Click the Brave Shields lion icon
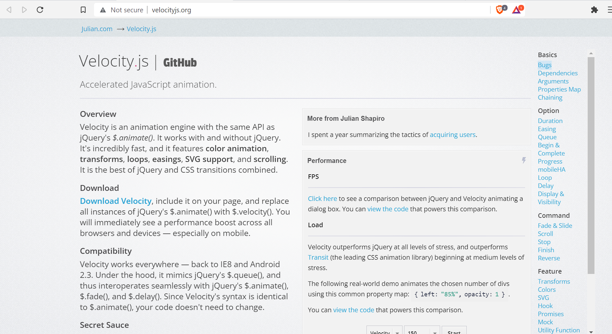The image size is (612, 334). pos(500,10)
